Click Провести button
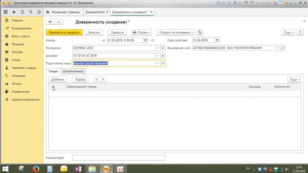 [117, 32]
